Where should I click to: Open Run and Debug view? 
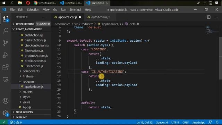click(6, 55)
